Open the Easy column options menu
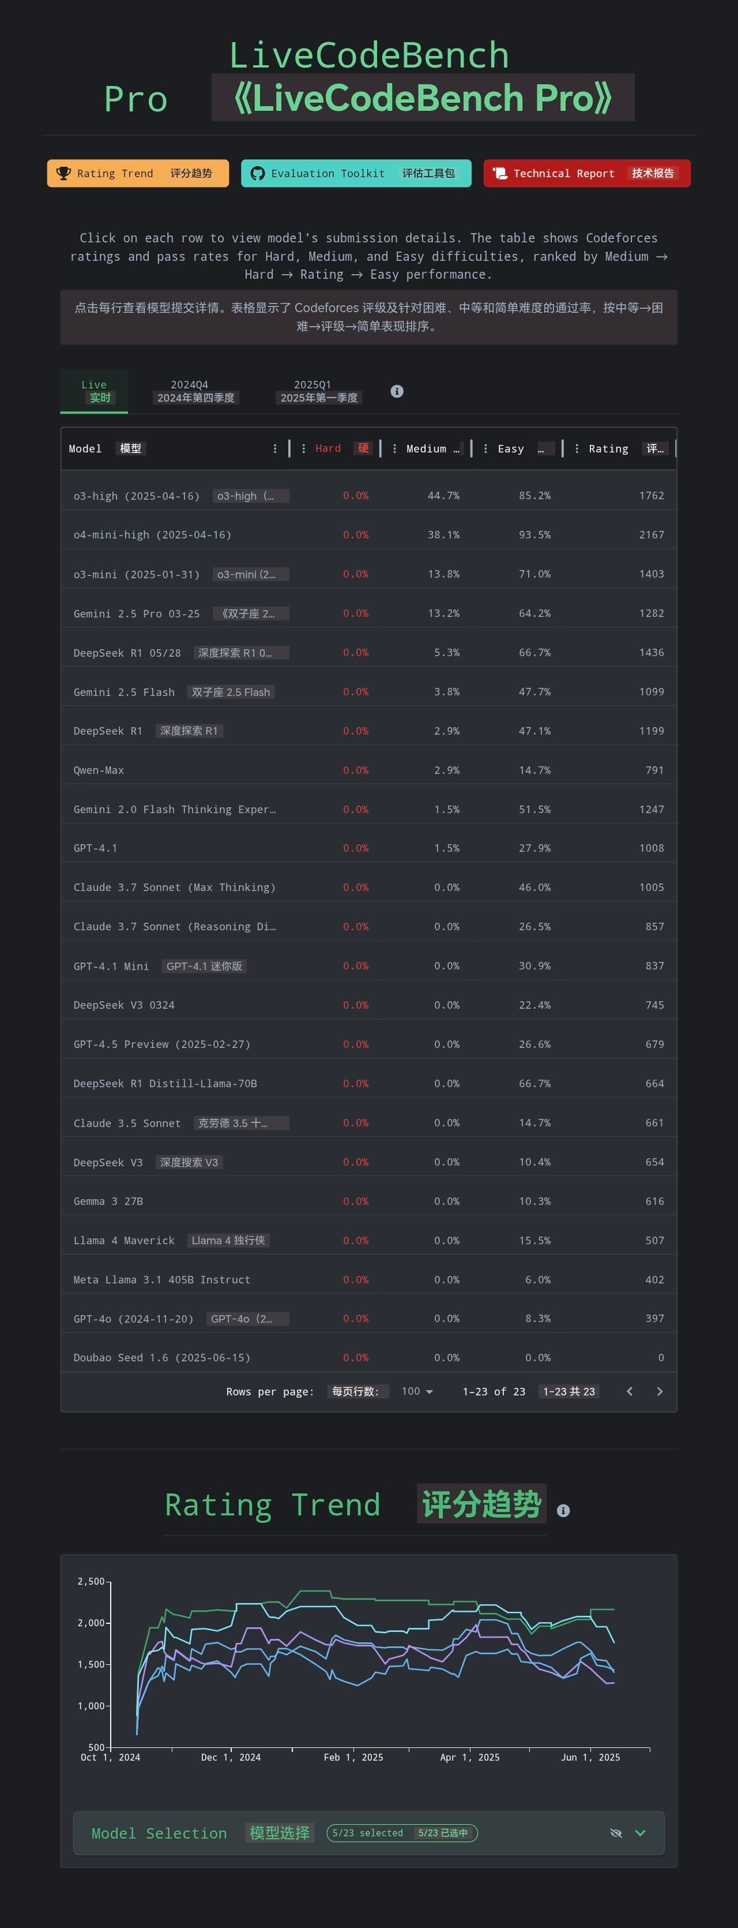Image resolution: width=738 pixels, height=1928 pixels. point(486,448)
